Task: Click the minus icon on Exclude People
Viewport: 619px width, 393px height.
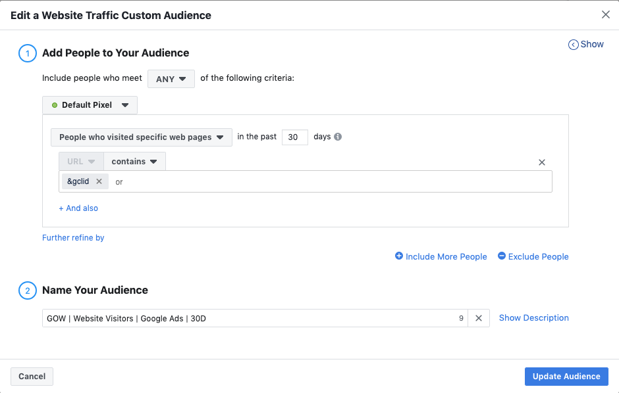Action: [501, 256]
